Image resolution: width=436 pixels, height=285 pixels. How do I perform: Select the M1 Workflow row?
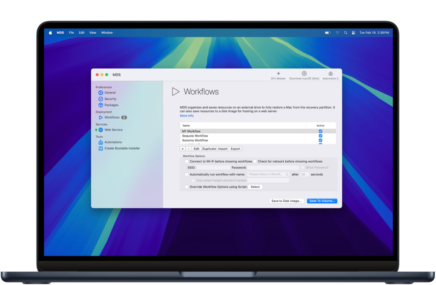[x=258, y=131]
